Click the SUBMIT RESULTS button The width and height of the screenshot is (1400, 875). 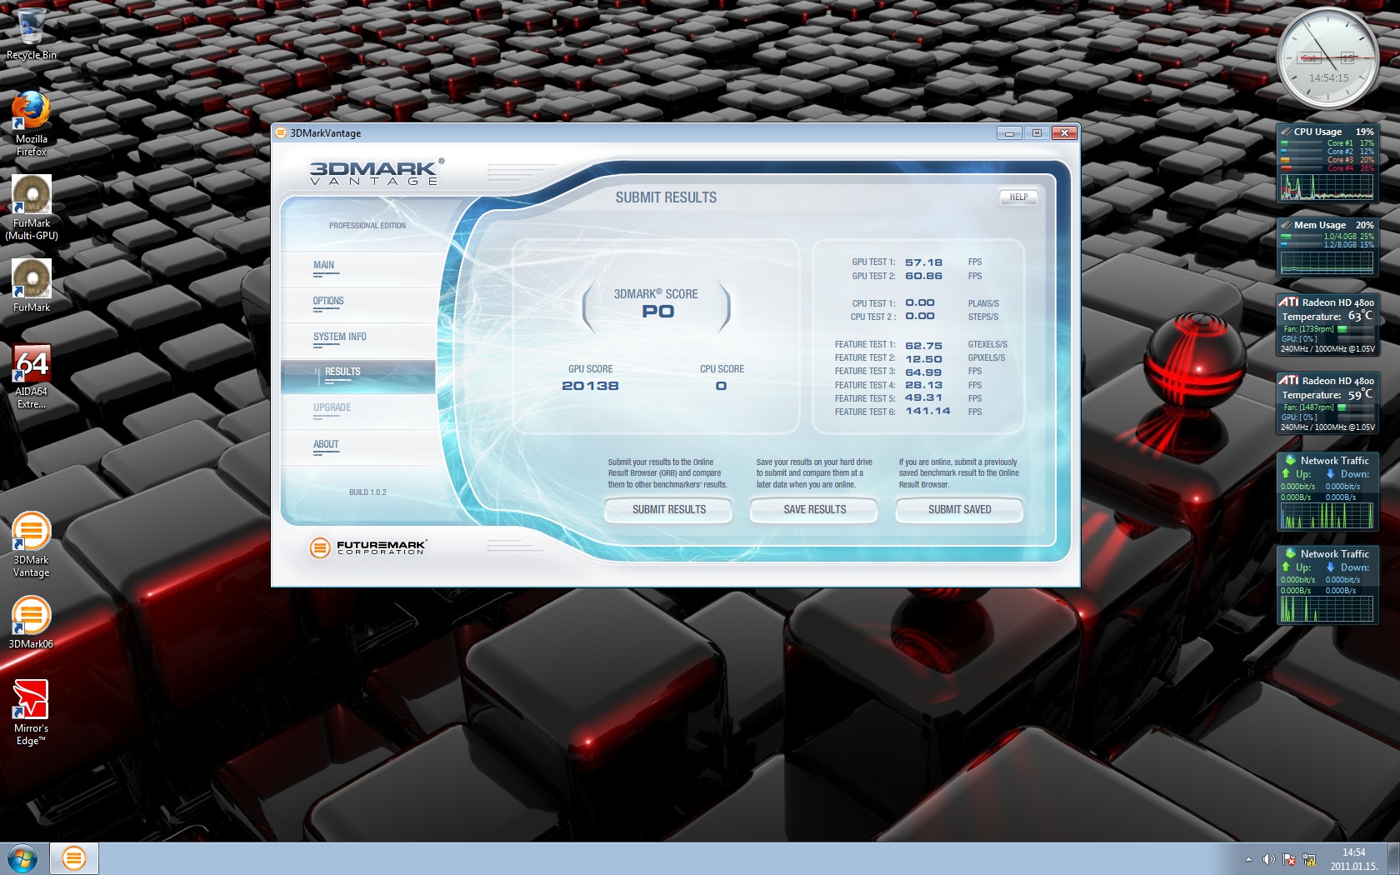click(668, 510)
